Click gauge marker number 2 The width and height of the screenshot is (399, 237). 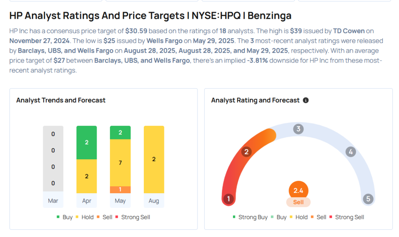(246, 152)
